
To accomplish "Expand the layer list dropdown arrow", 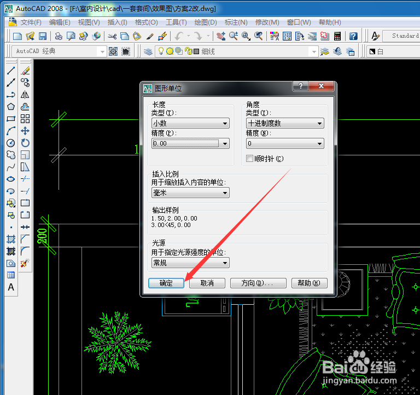I will [314, 51].
